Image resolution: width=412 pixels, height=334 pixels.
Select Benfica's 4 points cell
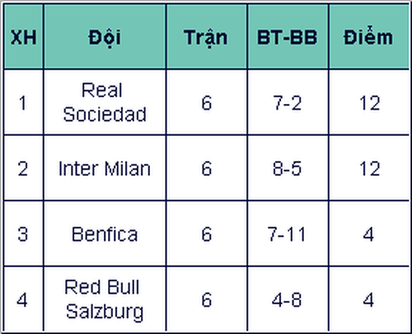(369, 233)
